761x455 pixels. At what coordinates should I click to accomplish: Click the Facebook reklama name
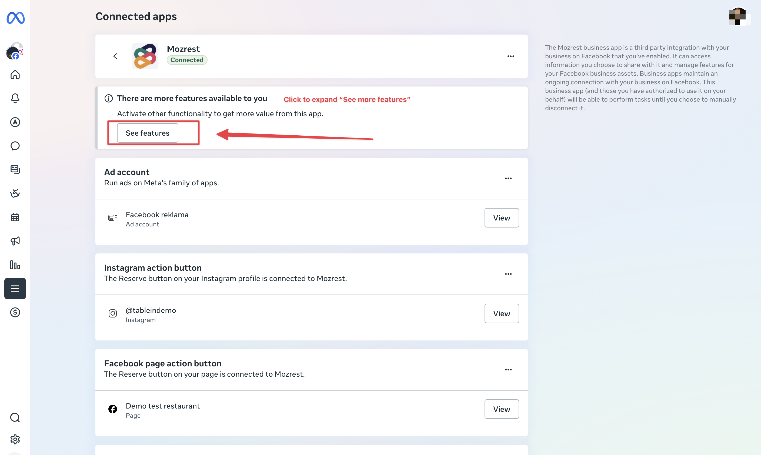(x=157, y=215)
